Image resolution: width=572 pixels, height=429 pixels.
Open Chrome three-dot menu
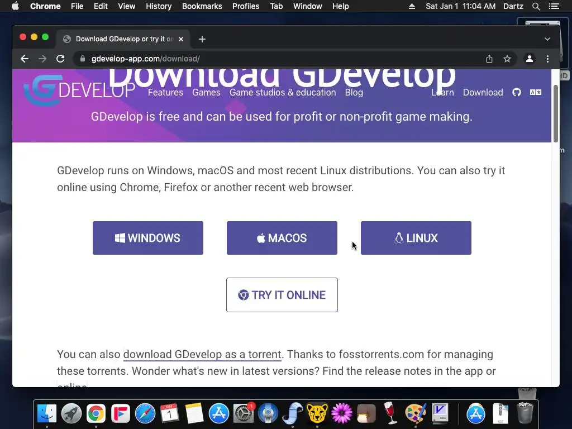(x=547, y=59)
